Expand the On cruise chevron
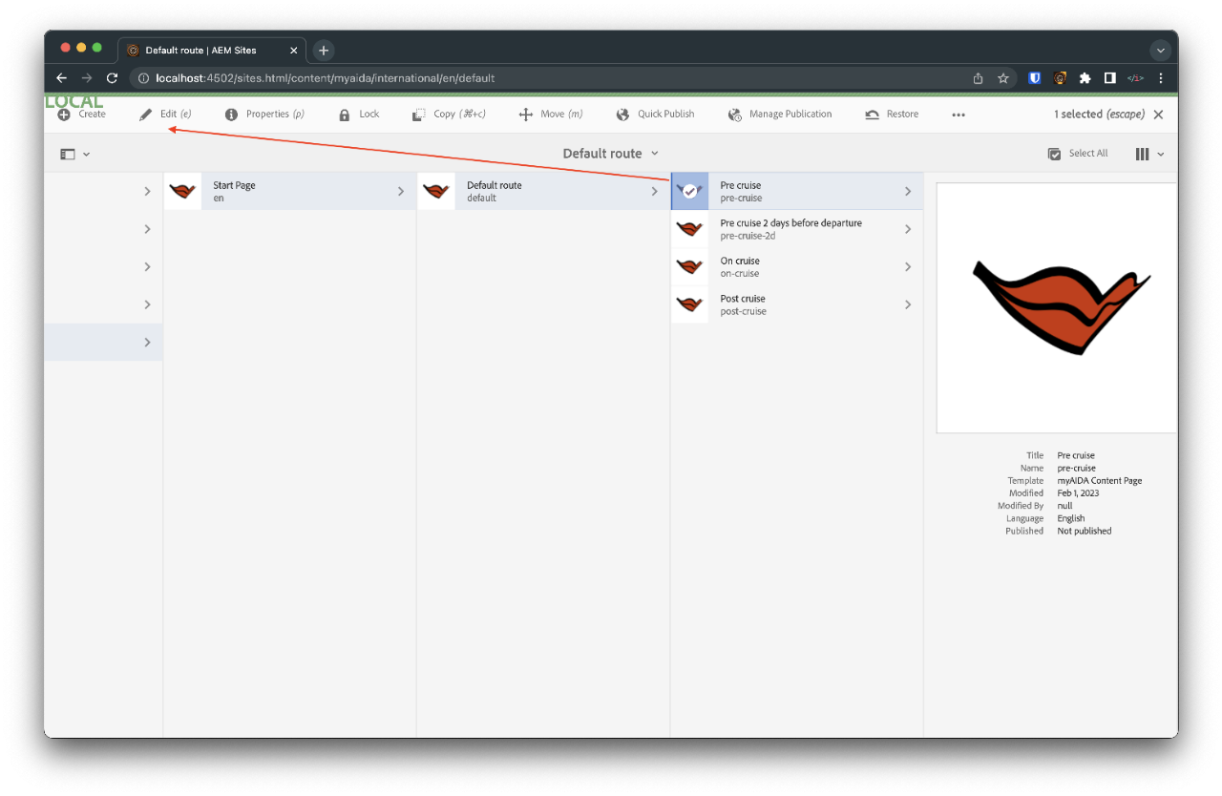The width and height of the screenshot is (1222, 796). (x=908, y=266)
